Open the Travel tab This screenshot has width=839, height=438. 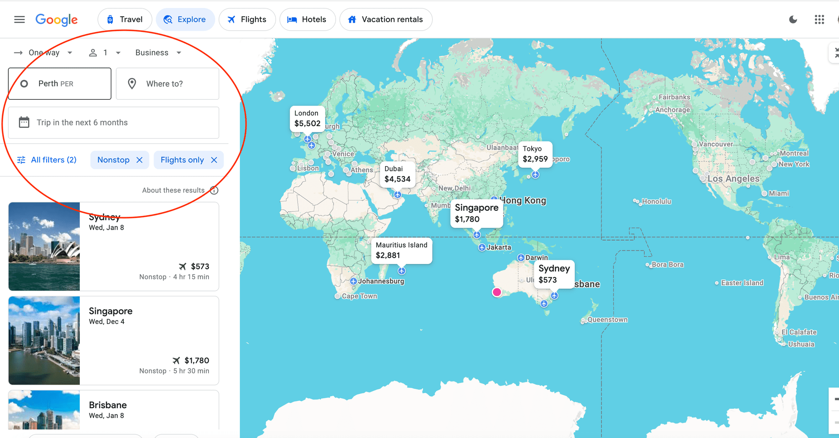click(x=125, y=19)
